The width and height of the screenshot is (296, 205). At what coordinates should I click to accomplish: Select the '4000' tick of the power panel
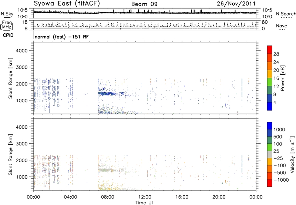coord(22,51)
